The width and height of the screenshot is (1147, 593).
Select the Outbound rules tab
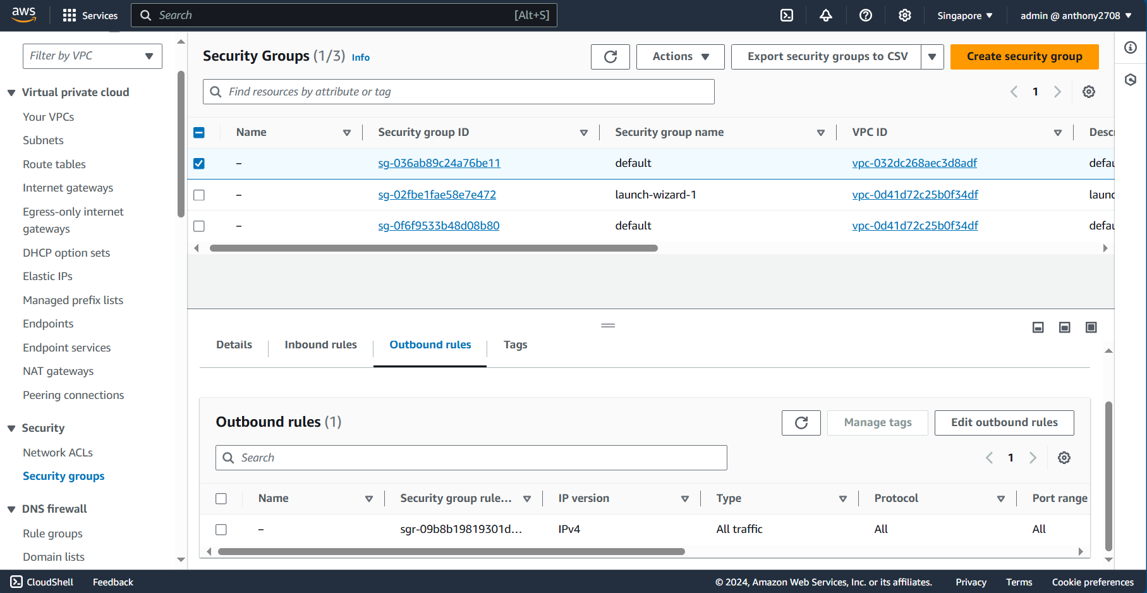pos(430,345)
